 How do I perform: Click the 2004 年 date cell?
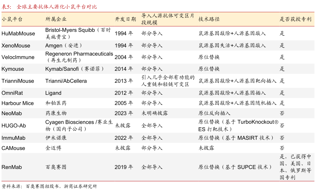(x=124, y=57)
